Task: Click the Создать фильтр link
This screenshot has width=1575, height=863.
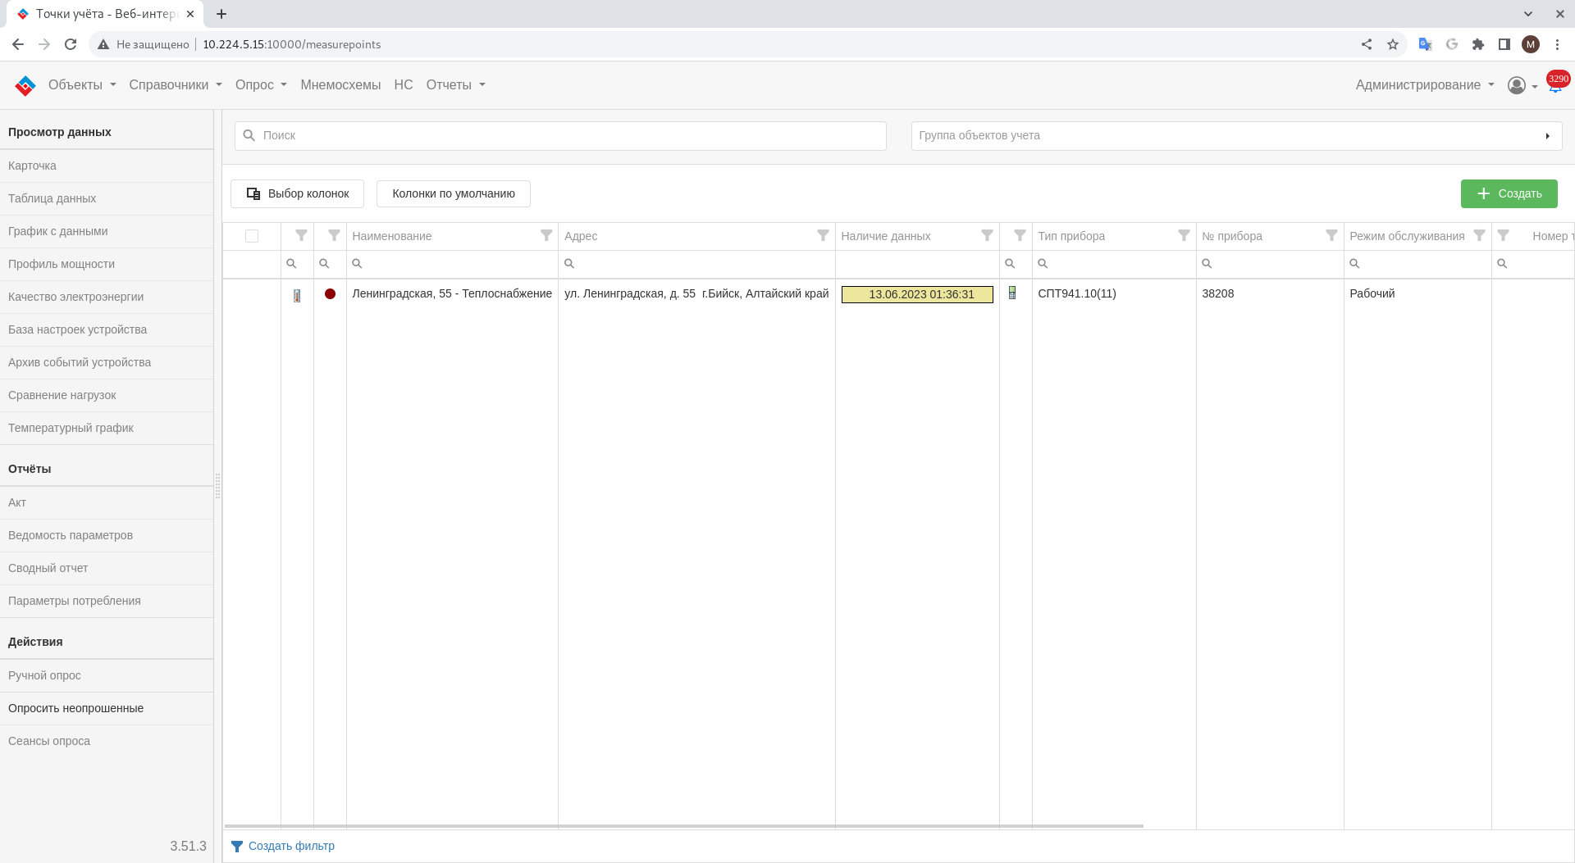Action: pyautogui.click(x=291, y=846)
